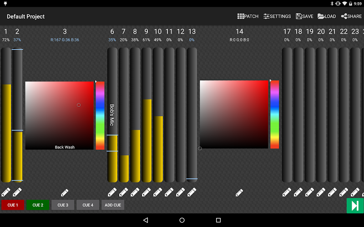Click the pencil icon under channel 20
Image resolution: width=364 pixels, height=227 pixels.
pyautogui.click(x=321, y=192)
